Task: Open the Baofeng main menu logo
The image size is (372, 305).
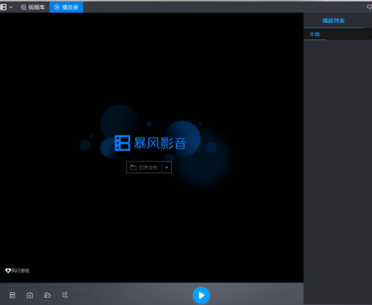Action: pyautogui.click(x=3, y=7)
